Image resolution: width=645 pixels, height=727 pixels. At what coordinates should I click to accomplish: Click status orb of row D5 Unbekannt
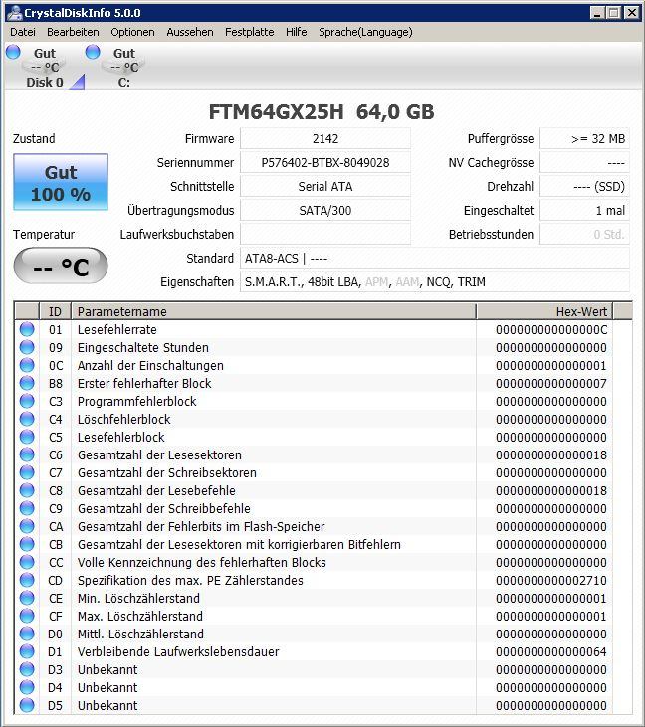tap(27, 705)
